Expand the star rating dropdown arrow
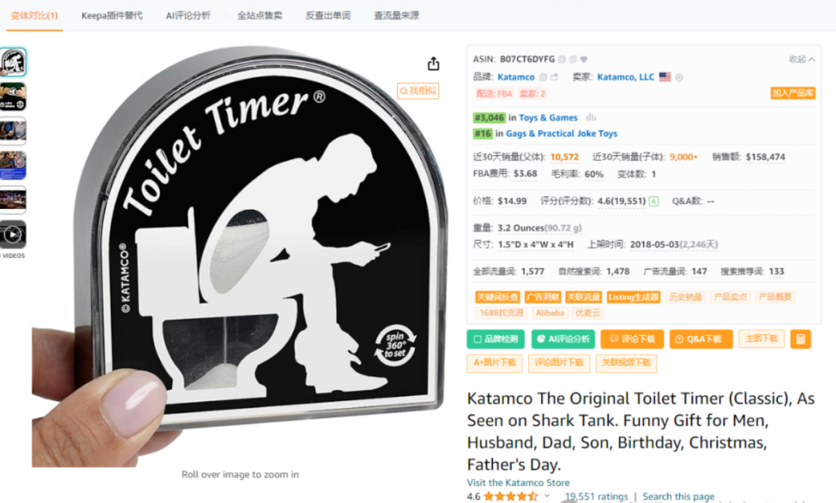The width and height of the screenshot is (836, 503). [x=547, y=496]
